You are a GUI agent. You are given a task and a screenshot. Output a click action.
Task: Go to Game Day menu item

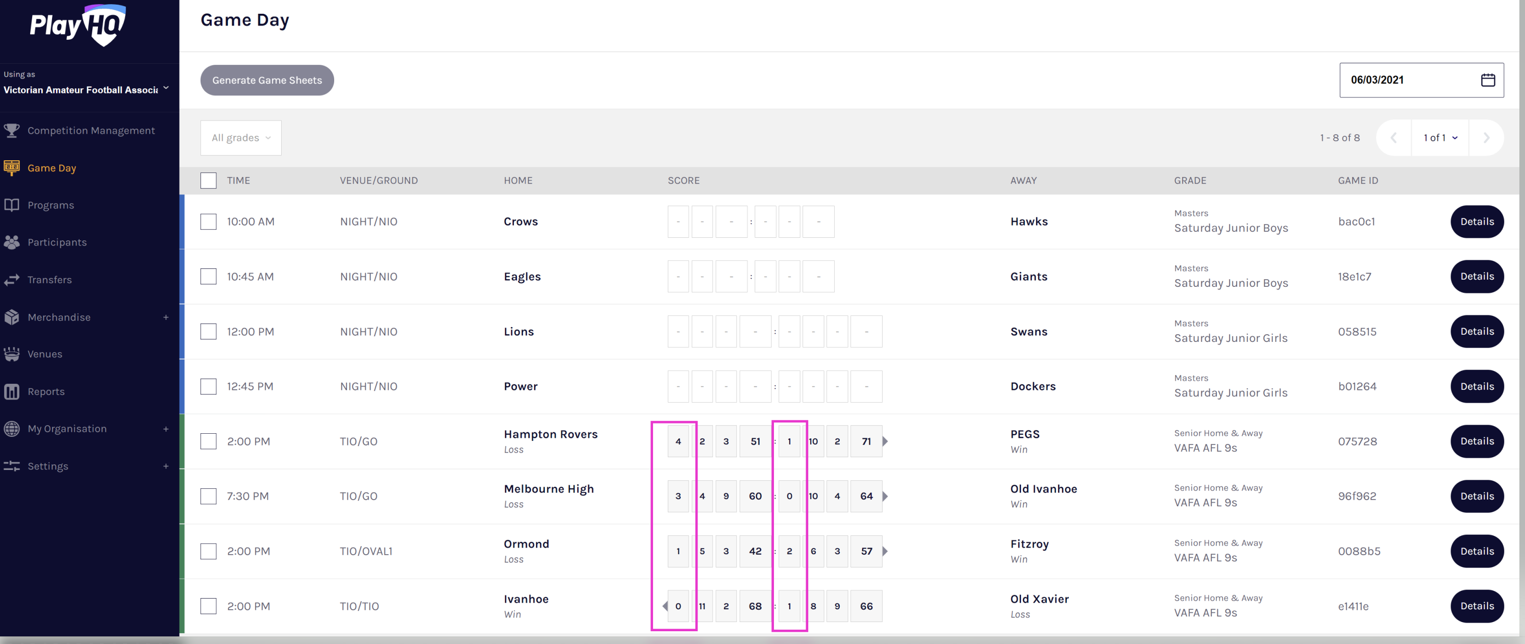tap(52, 168)
